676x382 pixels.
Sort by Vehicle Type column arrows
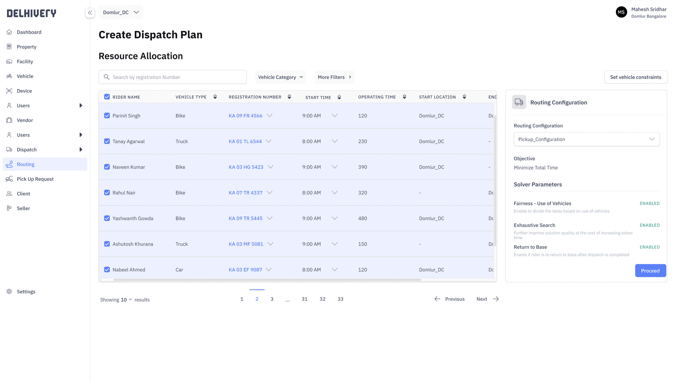click(x=215, y=97)
